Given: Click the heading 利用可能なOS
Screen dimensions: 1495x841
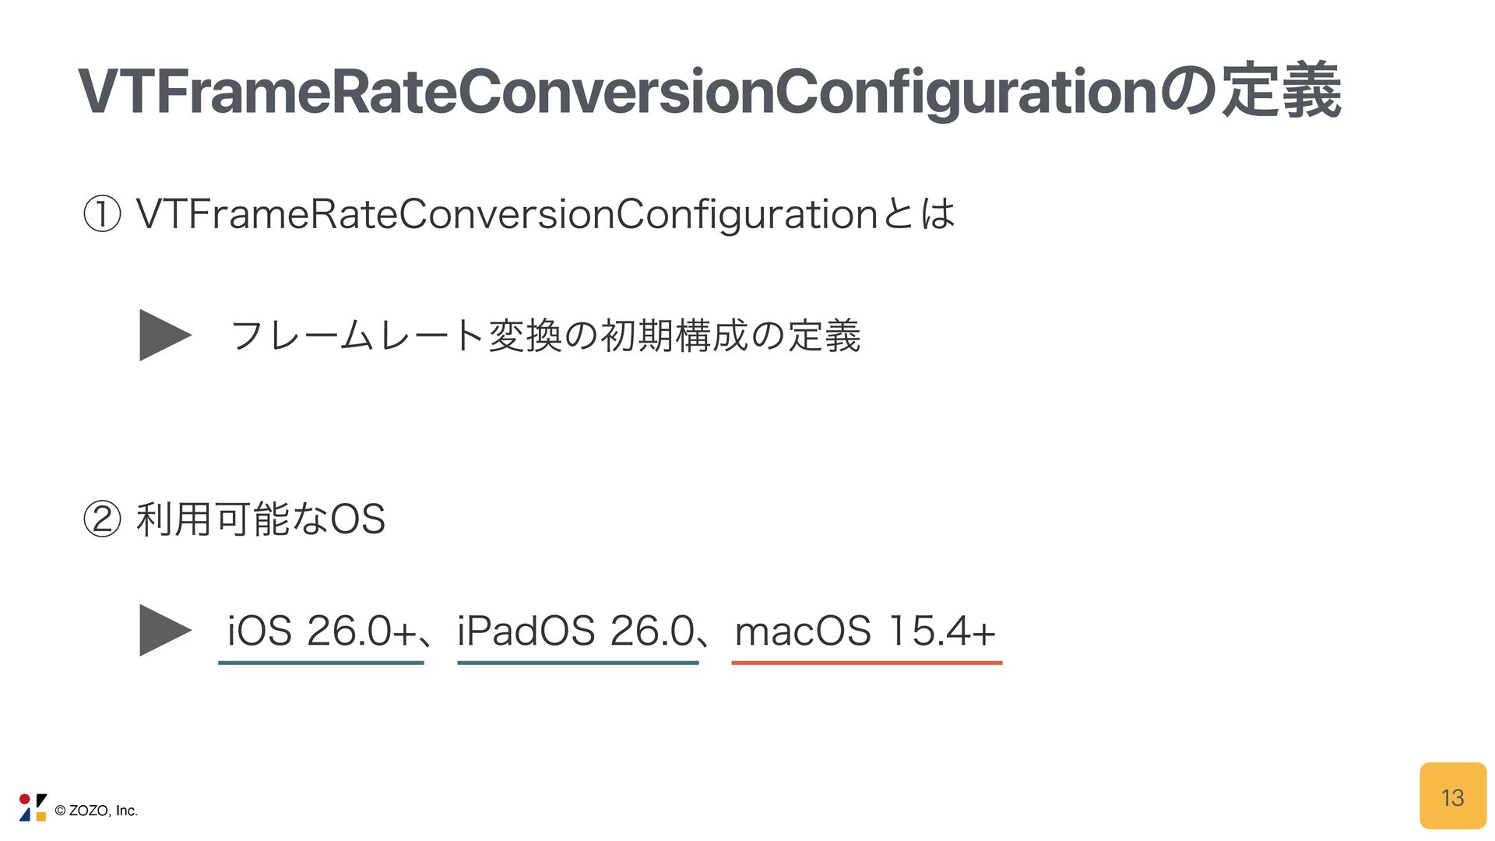Looking at the screenshot, I should (261, 519).
